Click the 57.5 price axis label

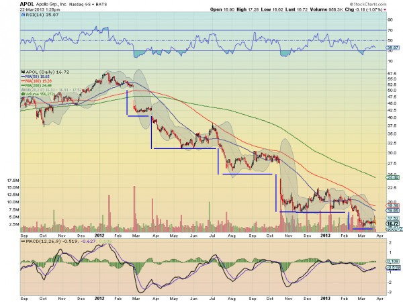(x=392, y=74)
